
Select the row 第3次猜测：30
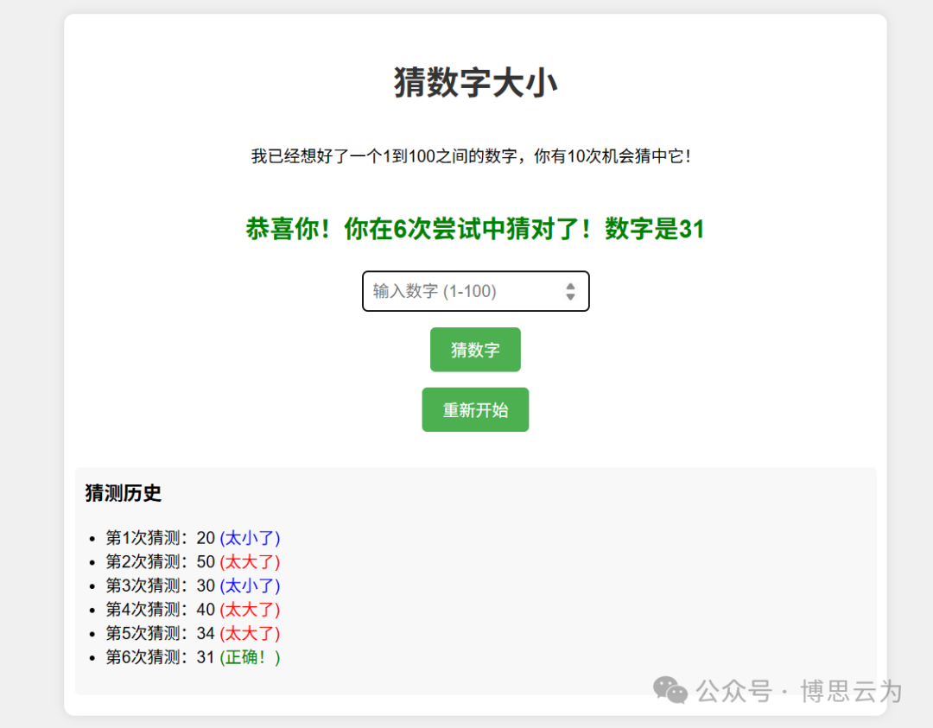193,586
